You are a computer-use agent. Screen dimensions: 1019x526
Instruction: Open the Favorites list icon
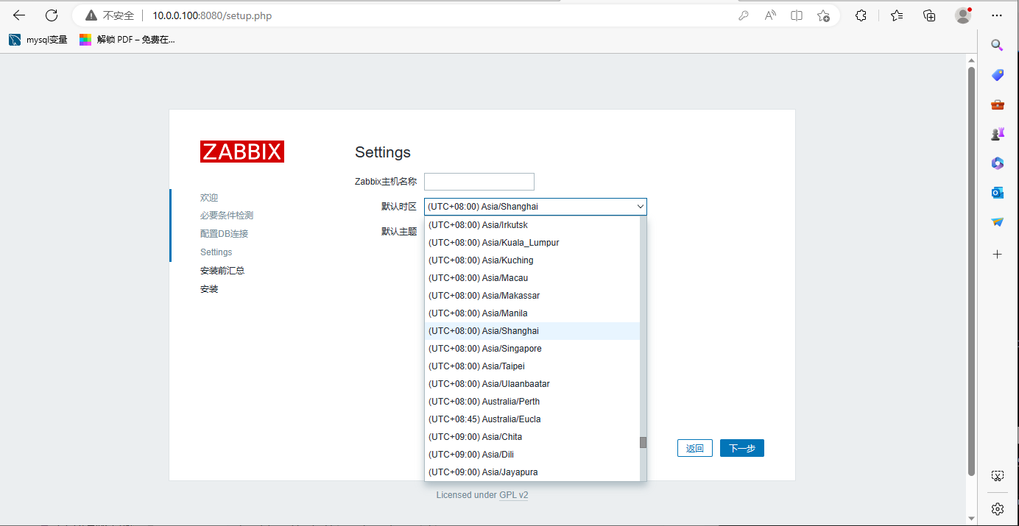pyautogui.click(x=896, y=15)
